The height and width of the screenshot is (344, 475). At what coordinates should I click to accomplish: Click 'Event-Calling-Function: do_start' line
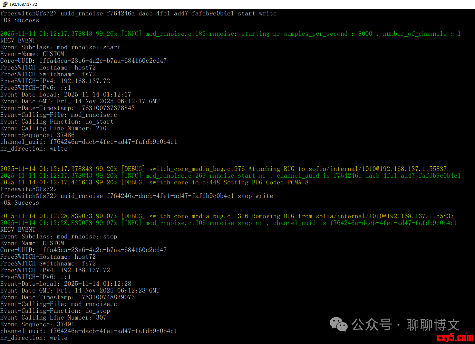pyautogui.click(x=57, y=122)
